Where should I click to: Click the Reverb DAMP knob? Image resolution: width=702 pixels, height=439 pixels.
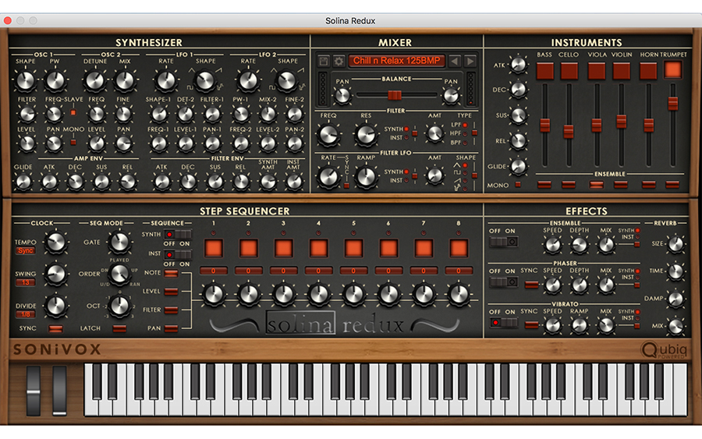[x=675, y=299]
